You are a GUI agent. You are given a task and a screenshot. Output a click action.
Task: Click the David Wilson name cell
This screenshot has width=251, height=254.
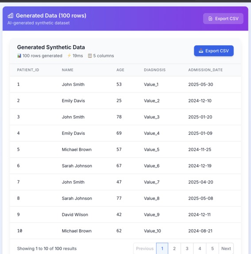(75, 215)
